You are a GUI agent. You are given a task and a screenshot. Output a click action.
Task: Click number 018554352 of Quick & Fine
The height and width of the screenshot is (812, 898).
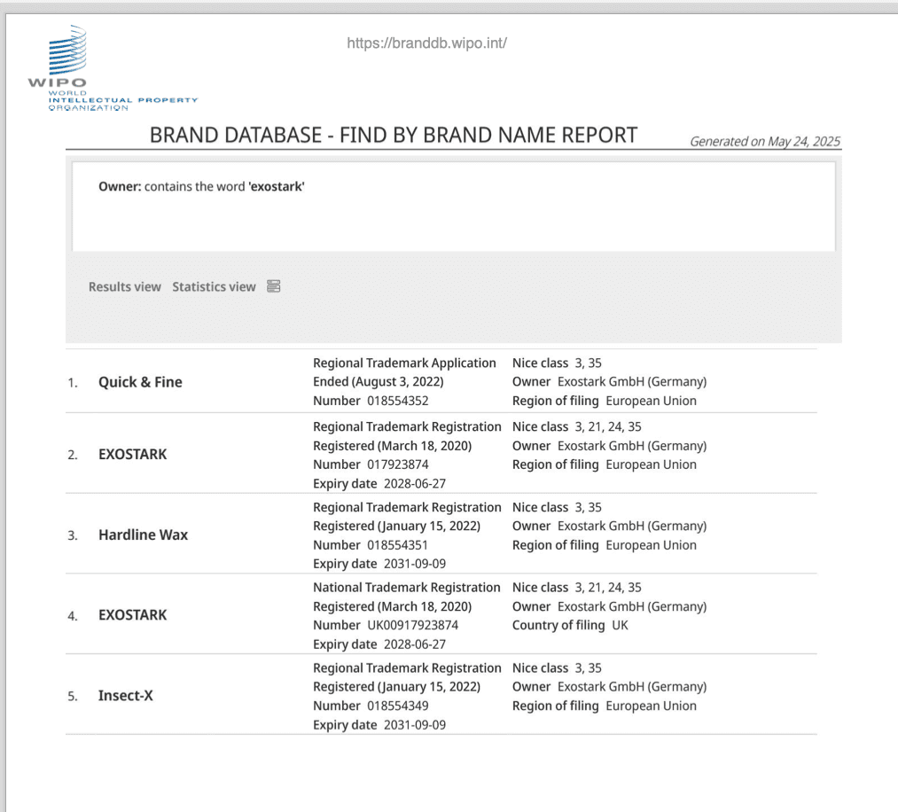tap(397, 401)
